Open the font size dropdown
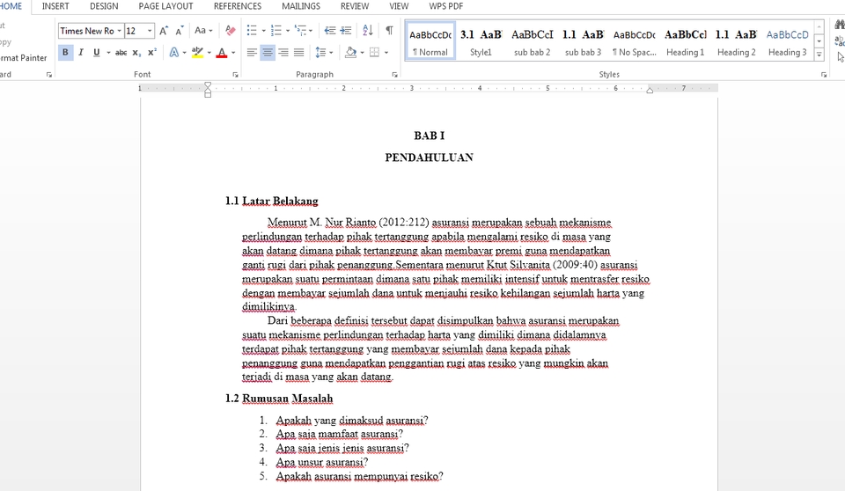The height and width of the screenshot is (491, 845). pyautogui.click(x=150, y=31)
